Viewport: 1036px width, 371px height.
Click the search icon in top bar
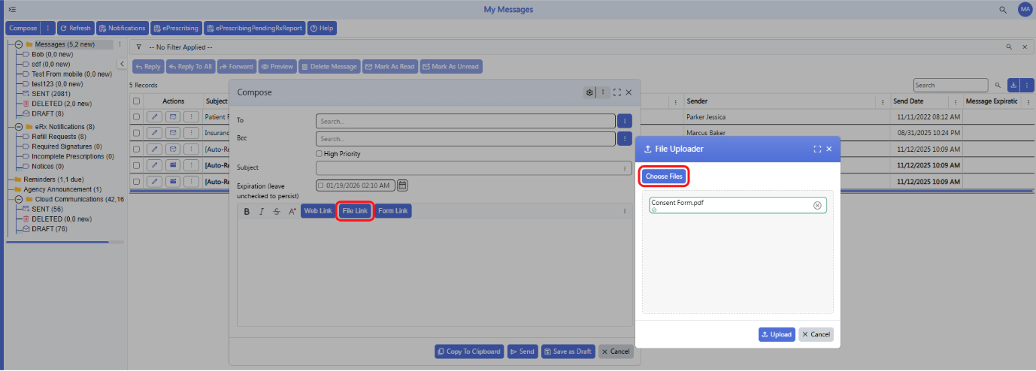point(1002,10)
